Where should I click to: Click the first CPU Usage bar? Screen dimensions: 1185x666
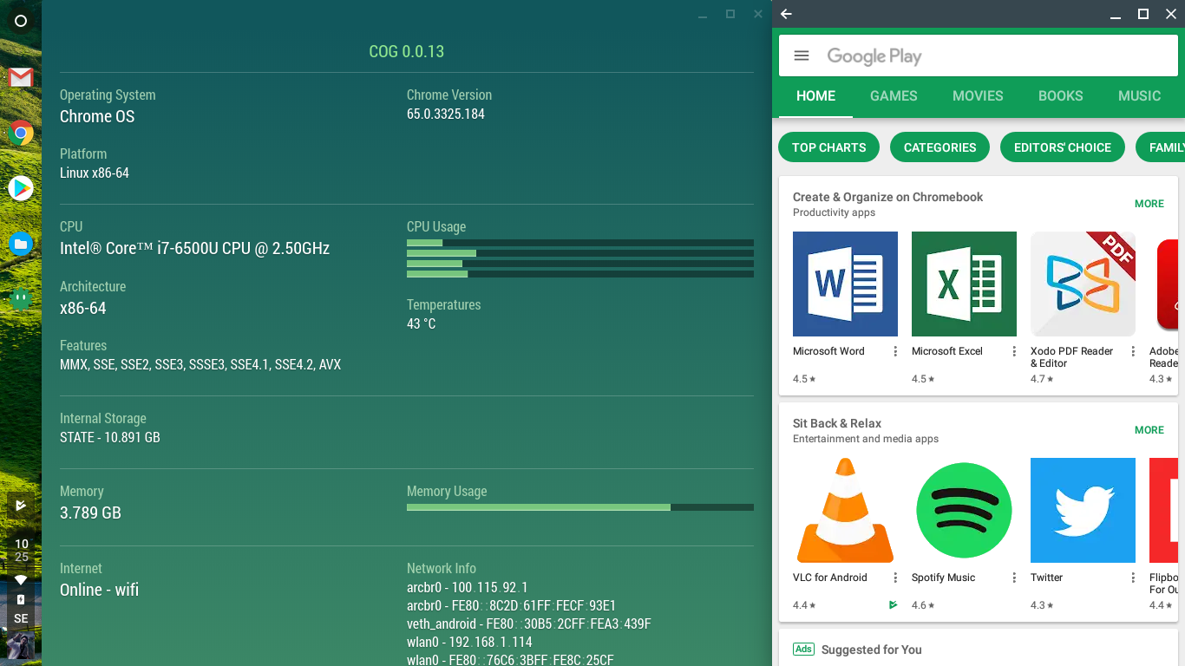(580, 243)
